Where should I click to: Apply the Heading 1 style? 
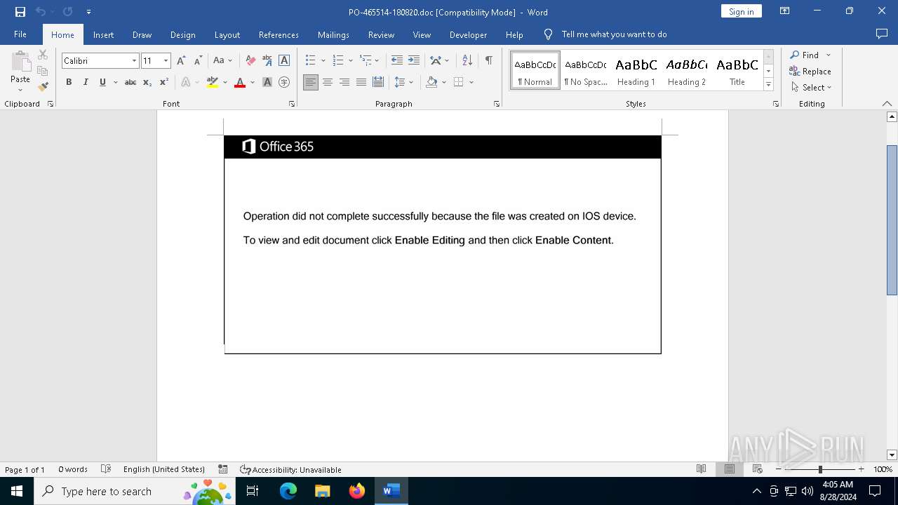(x=636, y=71)
